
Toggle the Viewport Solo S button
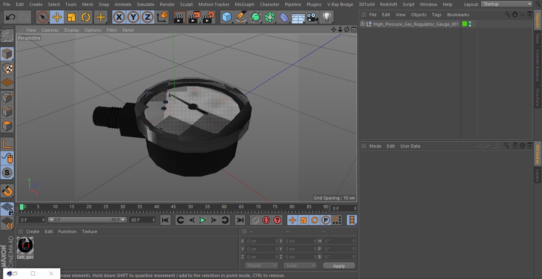pos(7,173)
